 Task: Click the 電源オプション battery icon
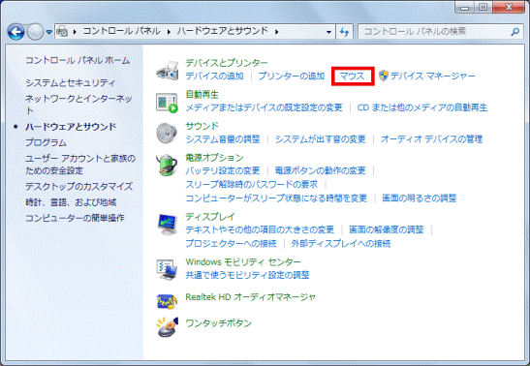coord(167,165)
